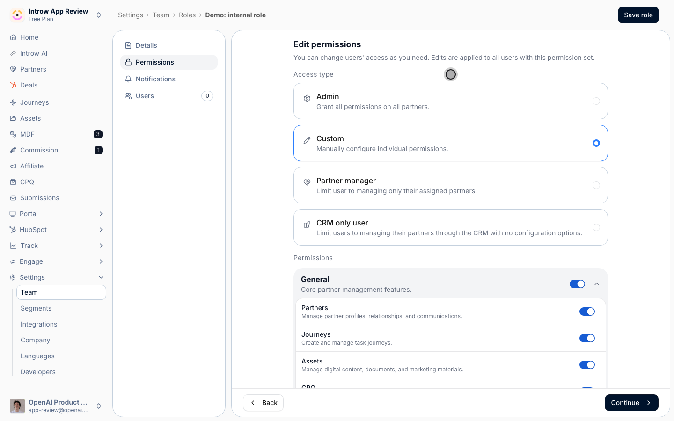Click the Roles breadcrumb link

click(187, 15)
